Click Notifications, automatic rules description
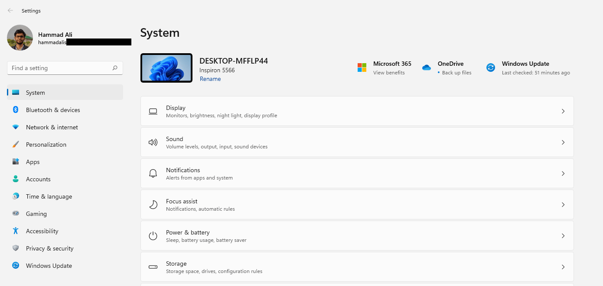 (x=200, y=209)
